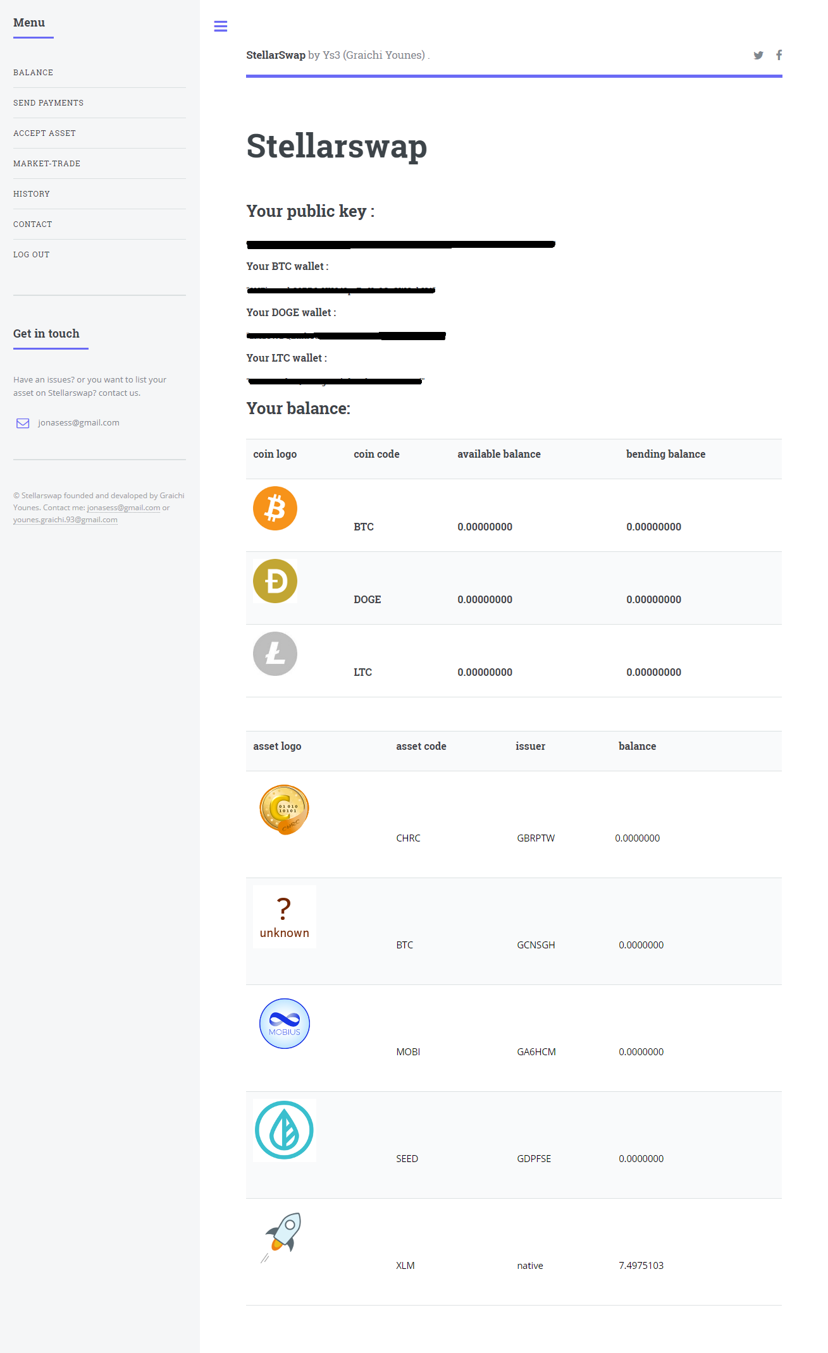Click the 'Your LTC wallet :' label

[x=287, y=358]
